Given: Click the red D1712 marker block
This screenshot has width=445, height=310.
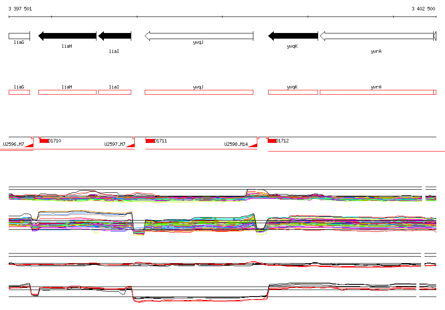Looking at the screenshot, I should tap(272, 141).
